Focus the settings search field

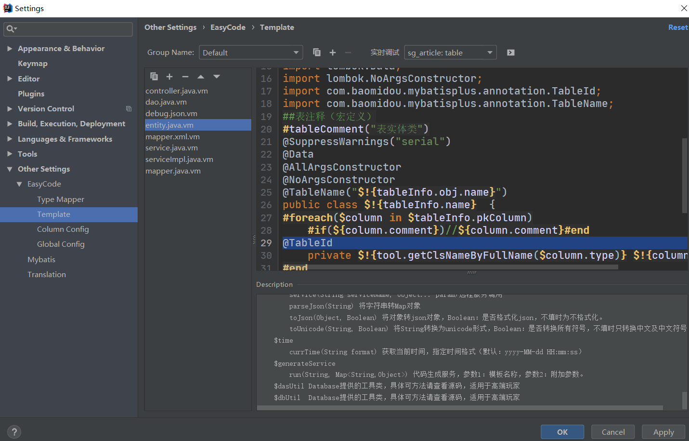[67, 29]
